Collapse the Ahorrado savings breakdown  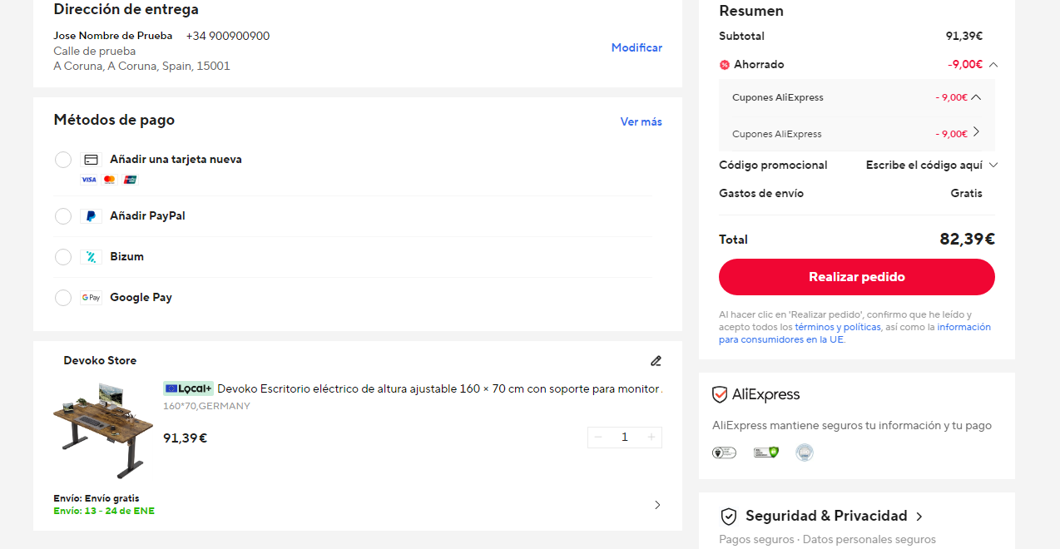tap(993, 65)
